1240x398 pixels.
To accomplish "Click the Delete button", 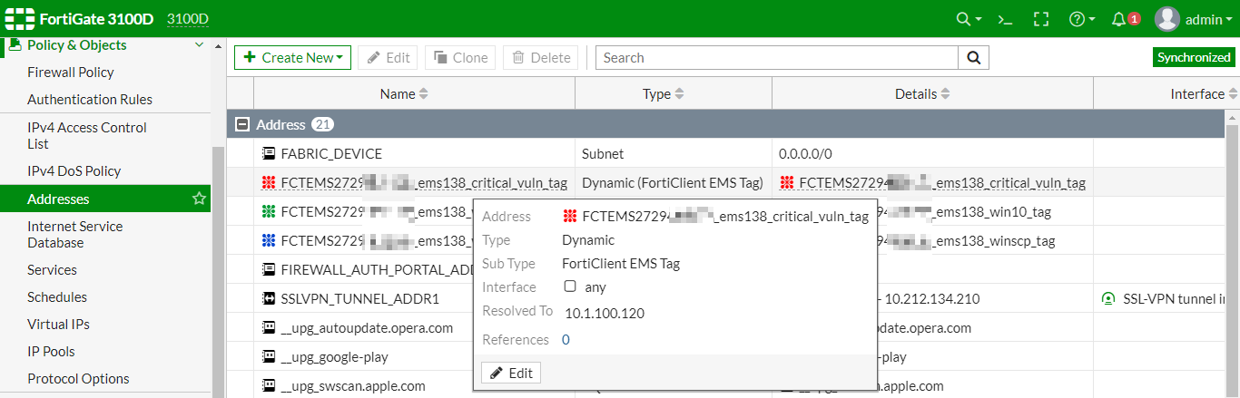I will click(x=540, y=57).
